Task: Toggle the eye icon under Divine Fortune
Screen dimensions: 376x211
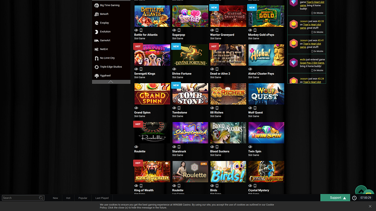Action: pyautogui.click(x=174, y=69)
